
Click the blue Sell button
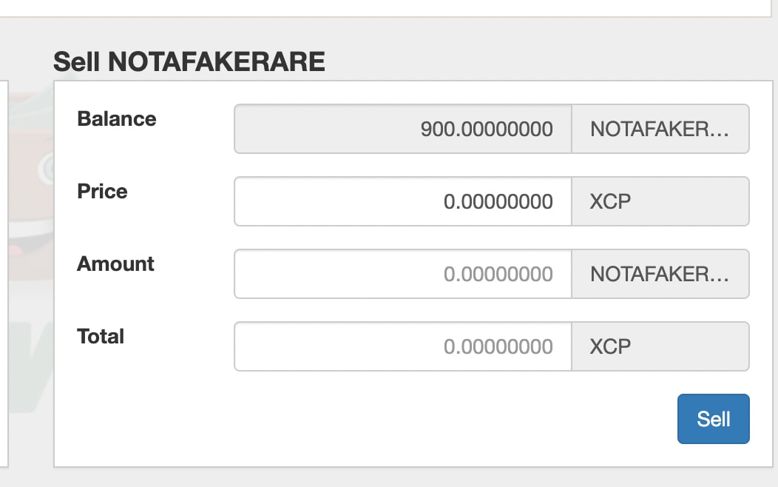pyautogui.click(x=713, y=419)
